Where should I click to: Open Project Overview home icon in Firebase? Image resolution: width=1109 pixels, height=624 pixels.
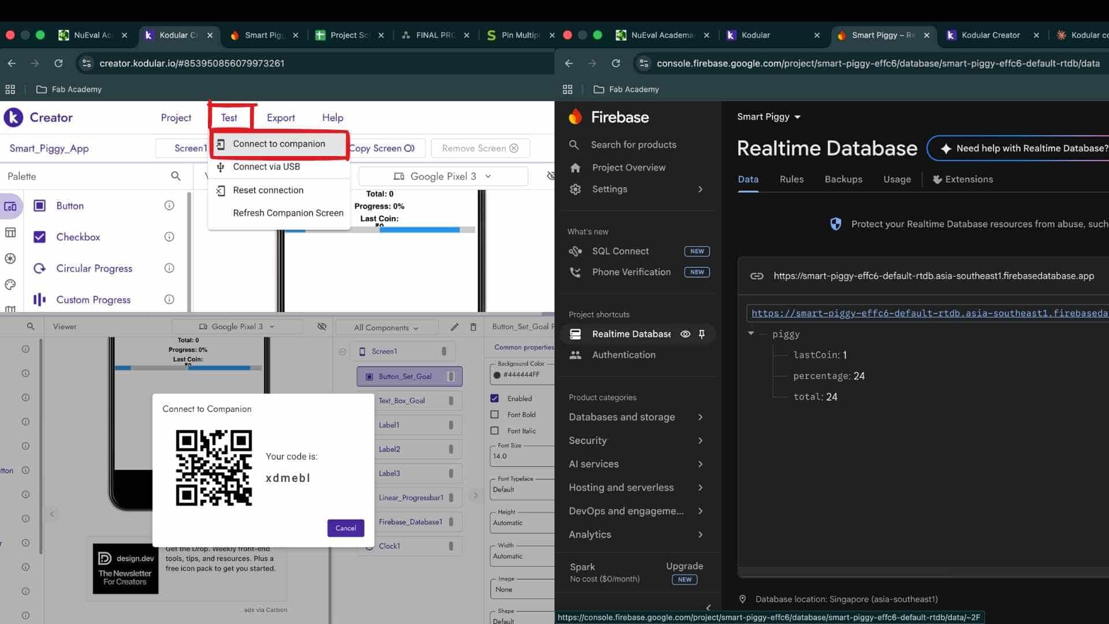[x=575, y=168]
